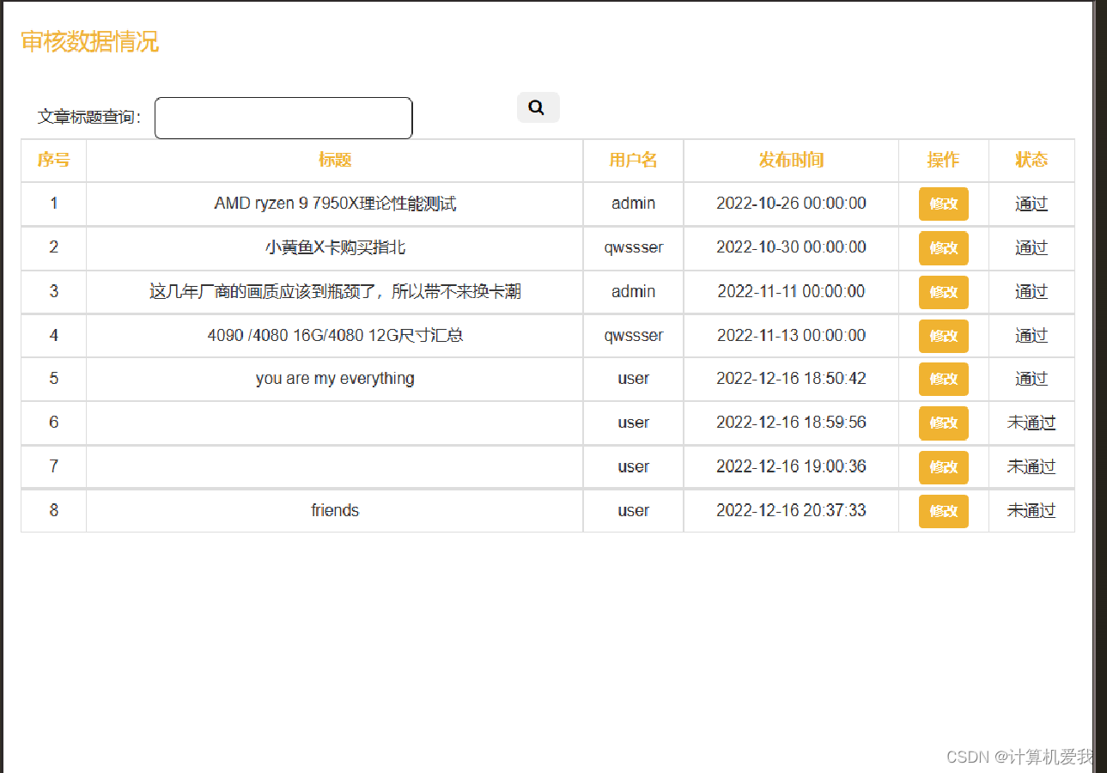Click username admin in row 1
Screen dimensions: 1107x773
tap(633, 204)
